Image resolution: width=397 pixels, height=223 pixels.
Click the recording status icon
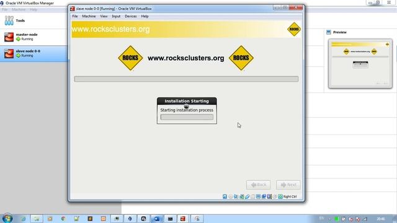tap(264, 196)
